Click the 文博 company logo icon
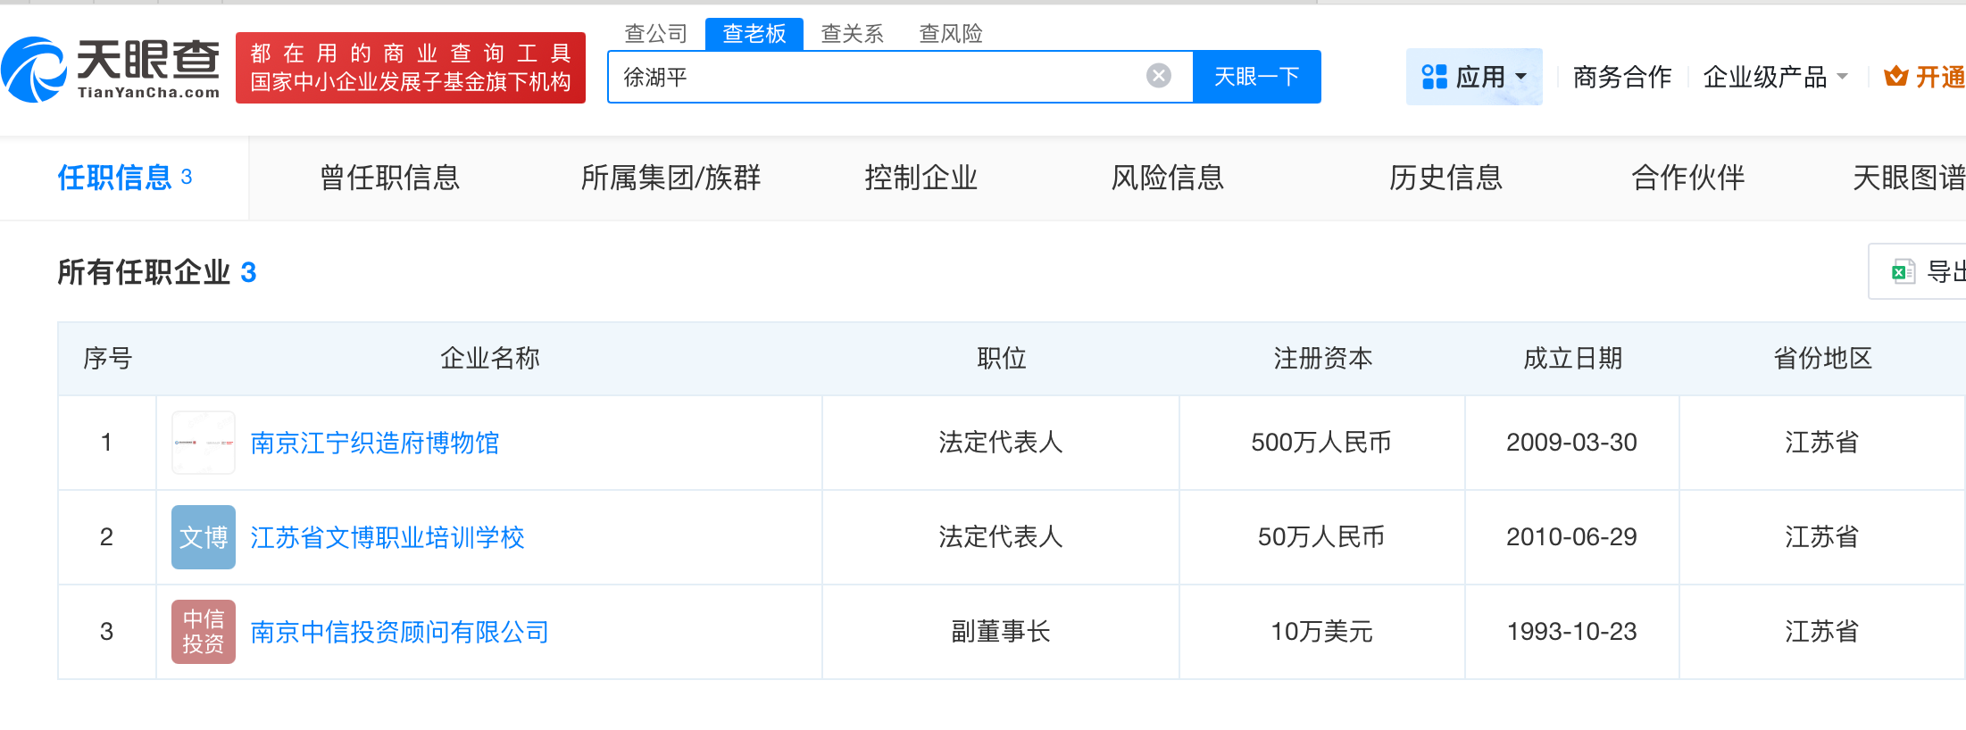1966x730 pixels. tap(204, 537)
